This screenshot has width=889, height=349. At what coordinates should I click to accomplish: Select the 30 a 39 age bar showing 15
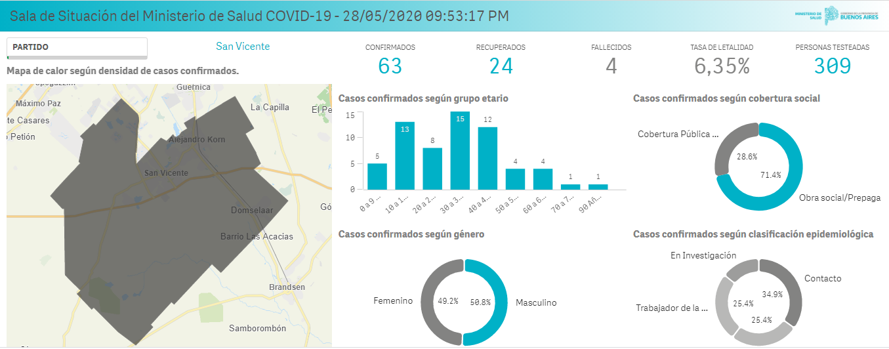point(459,151)
